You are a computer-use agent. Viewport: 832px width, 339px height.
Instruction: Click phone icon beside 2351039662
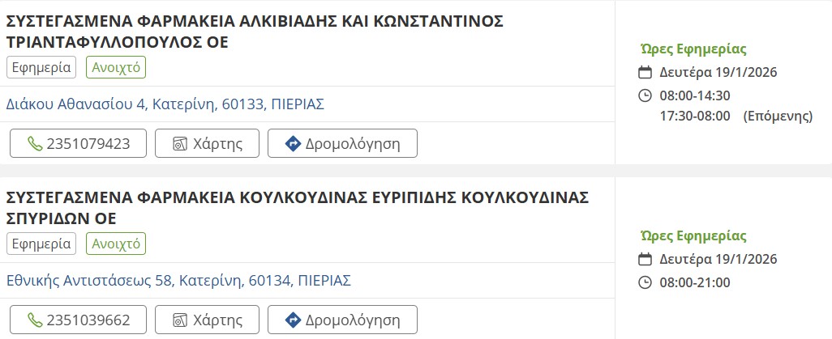pos(34,320)
